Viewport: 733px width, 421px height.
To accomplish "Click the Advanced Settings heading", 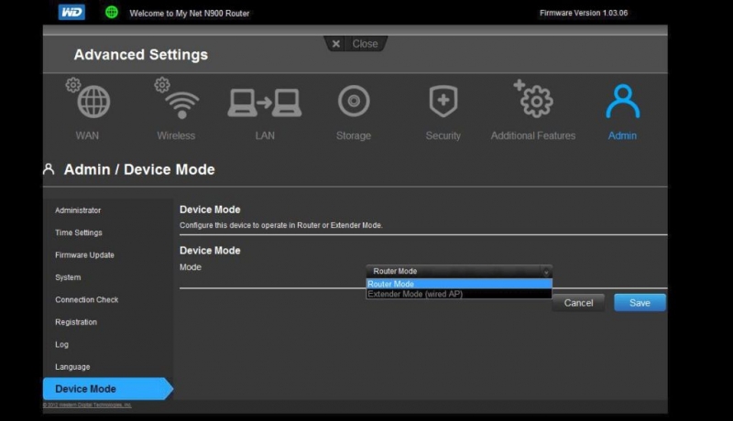I will point(141,55).
